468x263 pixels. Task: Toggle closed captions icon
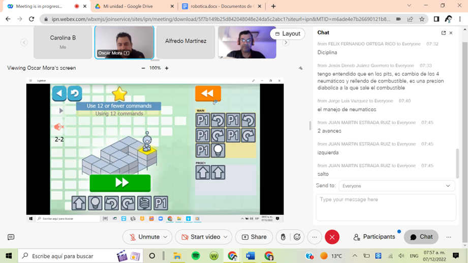[x=11, y=237]
